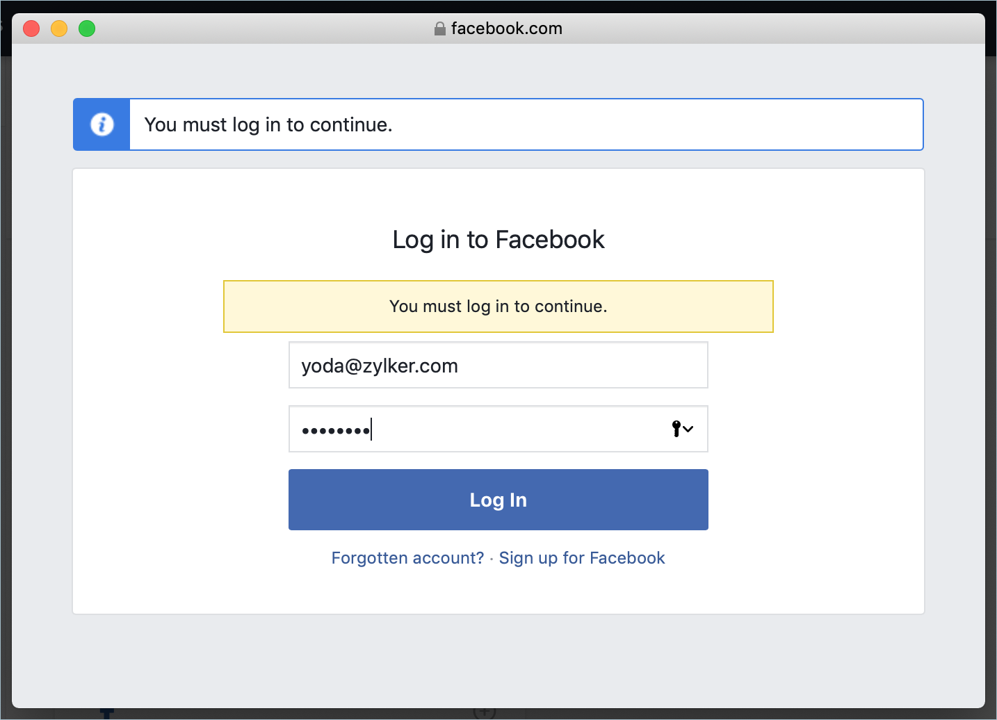
Task: Click the gray page background below card
Action: coord(498,660)
